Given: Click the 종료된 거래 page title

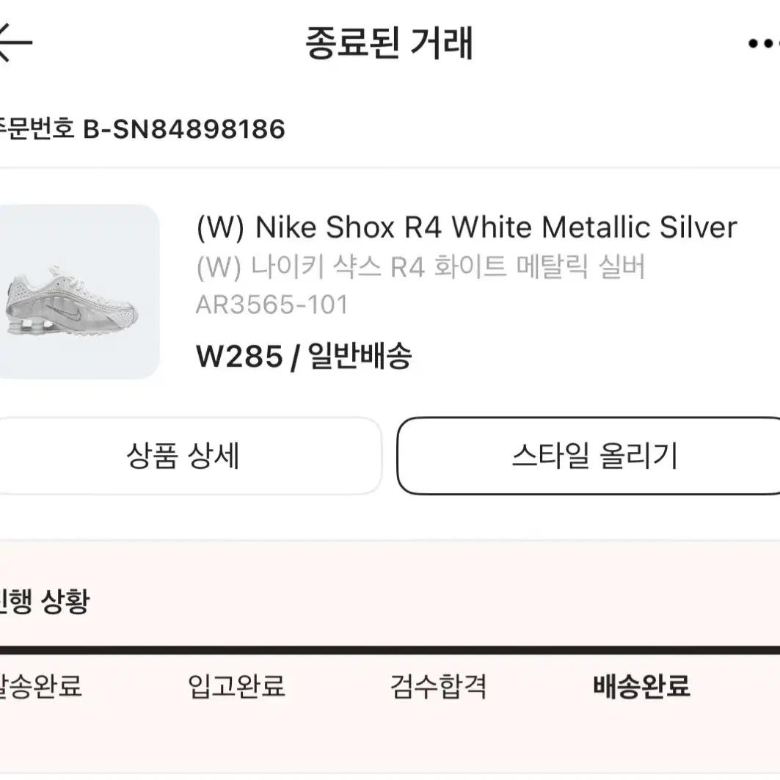Looking at the screenshot, I should coord(389,43).
